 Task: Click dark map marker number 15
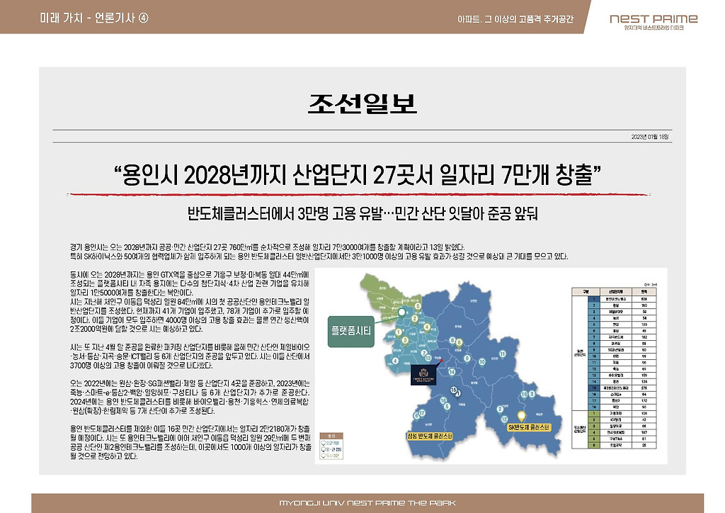[x=454, y=390]
